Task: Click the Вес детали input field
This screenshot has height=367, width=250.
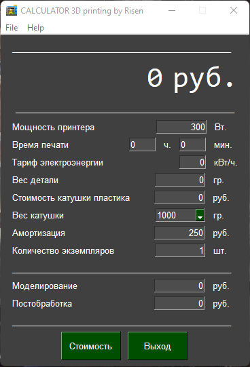Action: pyautogui.click(x=180, y=180)
